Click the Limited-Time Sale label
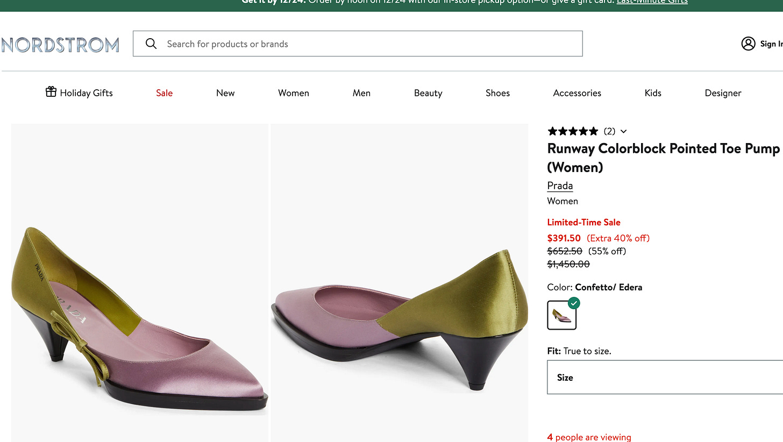The height and width of the screenshot is (442, 783). pos(583,222)
